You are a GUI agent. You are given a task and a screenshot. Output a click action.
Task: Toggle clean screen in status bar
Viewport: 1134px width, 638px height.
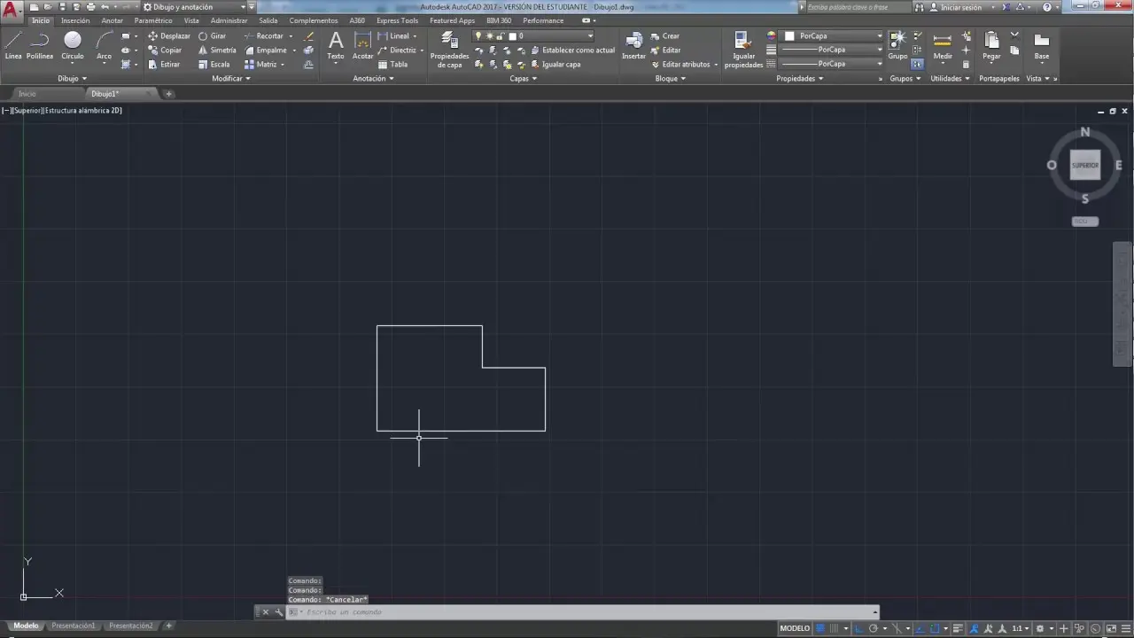click(1111, 628)
